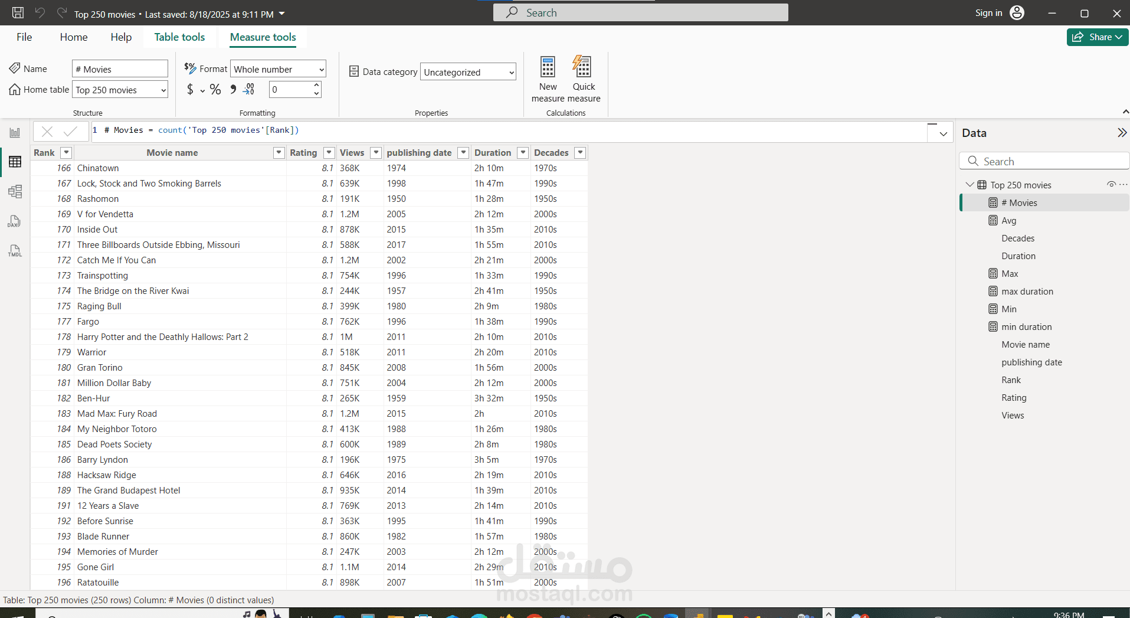Open the Movie name column filter dropdown
Viewport: 1130px width, 618px height.
[279, 153]
